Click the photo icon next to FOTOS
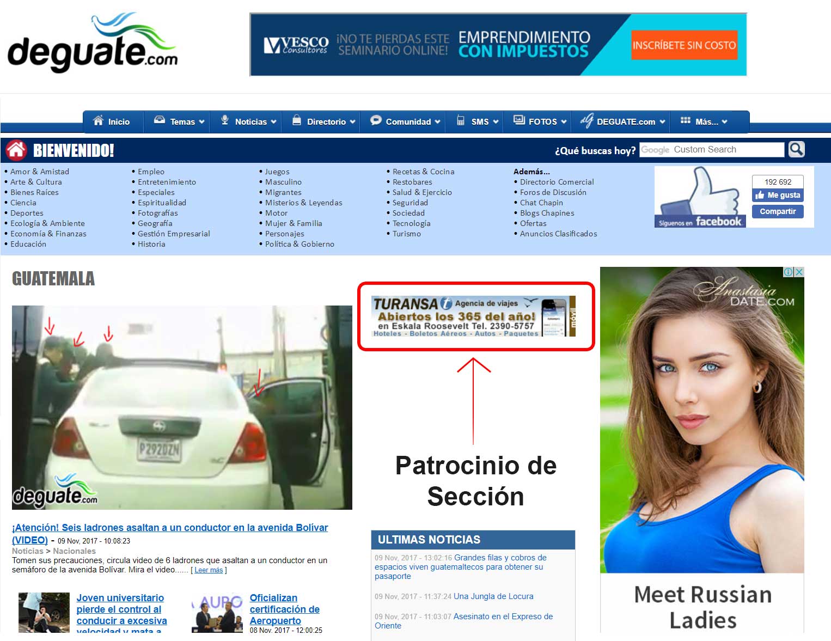 pyautogui.click(x=520, y=120)
